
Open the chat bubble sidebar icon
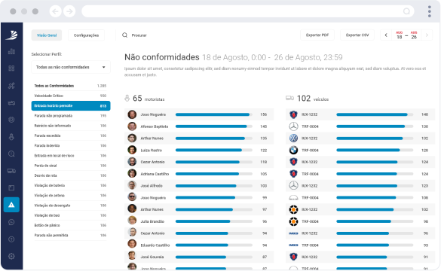tap(11, 222)
